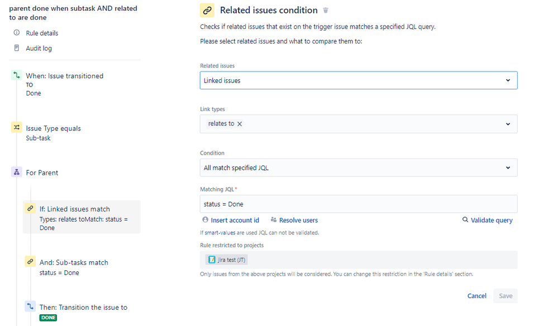Click the Sub-tasks match link icon

pos(30,262)
